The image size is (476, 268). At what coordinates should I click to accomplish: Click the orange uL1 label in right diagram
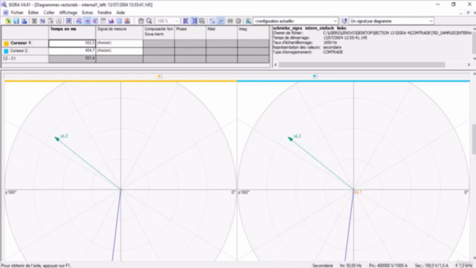pyautogui.click(x=358, y=192)
